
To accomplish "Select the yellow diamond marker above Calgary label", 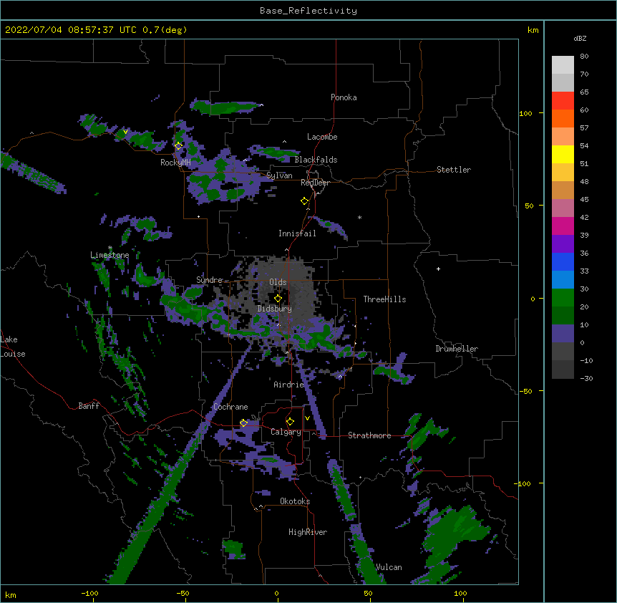I will 290,422.
